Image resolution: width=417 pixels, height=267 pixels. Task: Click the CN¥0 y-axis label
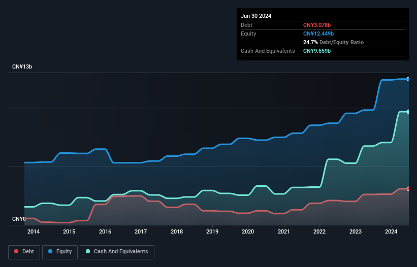pos(19,219)
